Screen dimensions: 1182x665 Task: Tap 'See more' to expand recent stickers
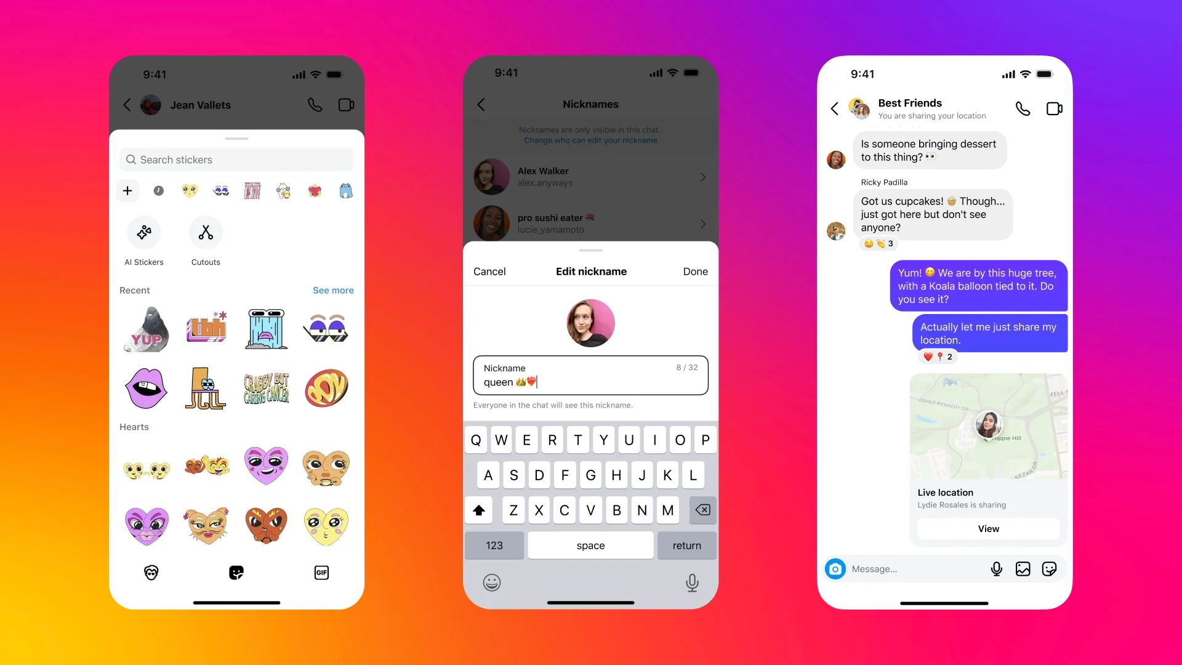tap(333, 290)
